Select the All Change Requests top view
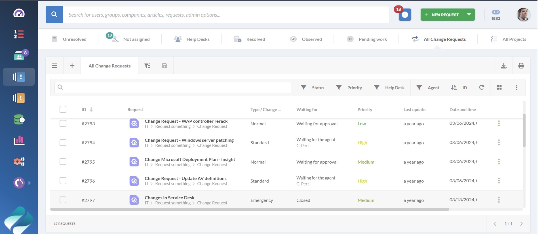The height and width of the screenshot is (237, 544). point(438,39)
